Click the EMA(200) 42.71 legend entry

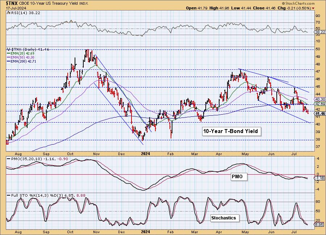[21, 61]
